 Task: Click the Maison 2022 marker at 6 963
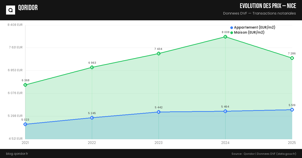92,67
